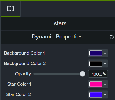Click the middle of the Opacity slider track
Screen dimensions: 115x100
click(x=58, y=74)
